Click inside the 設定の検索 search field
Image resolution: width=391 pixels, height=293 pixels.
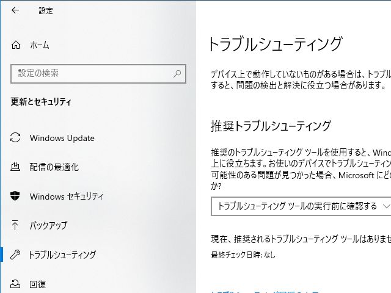tap(92, 73)
